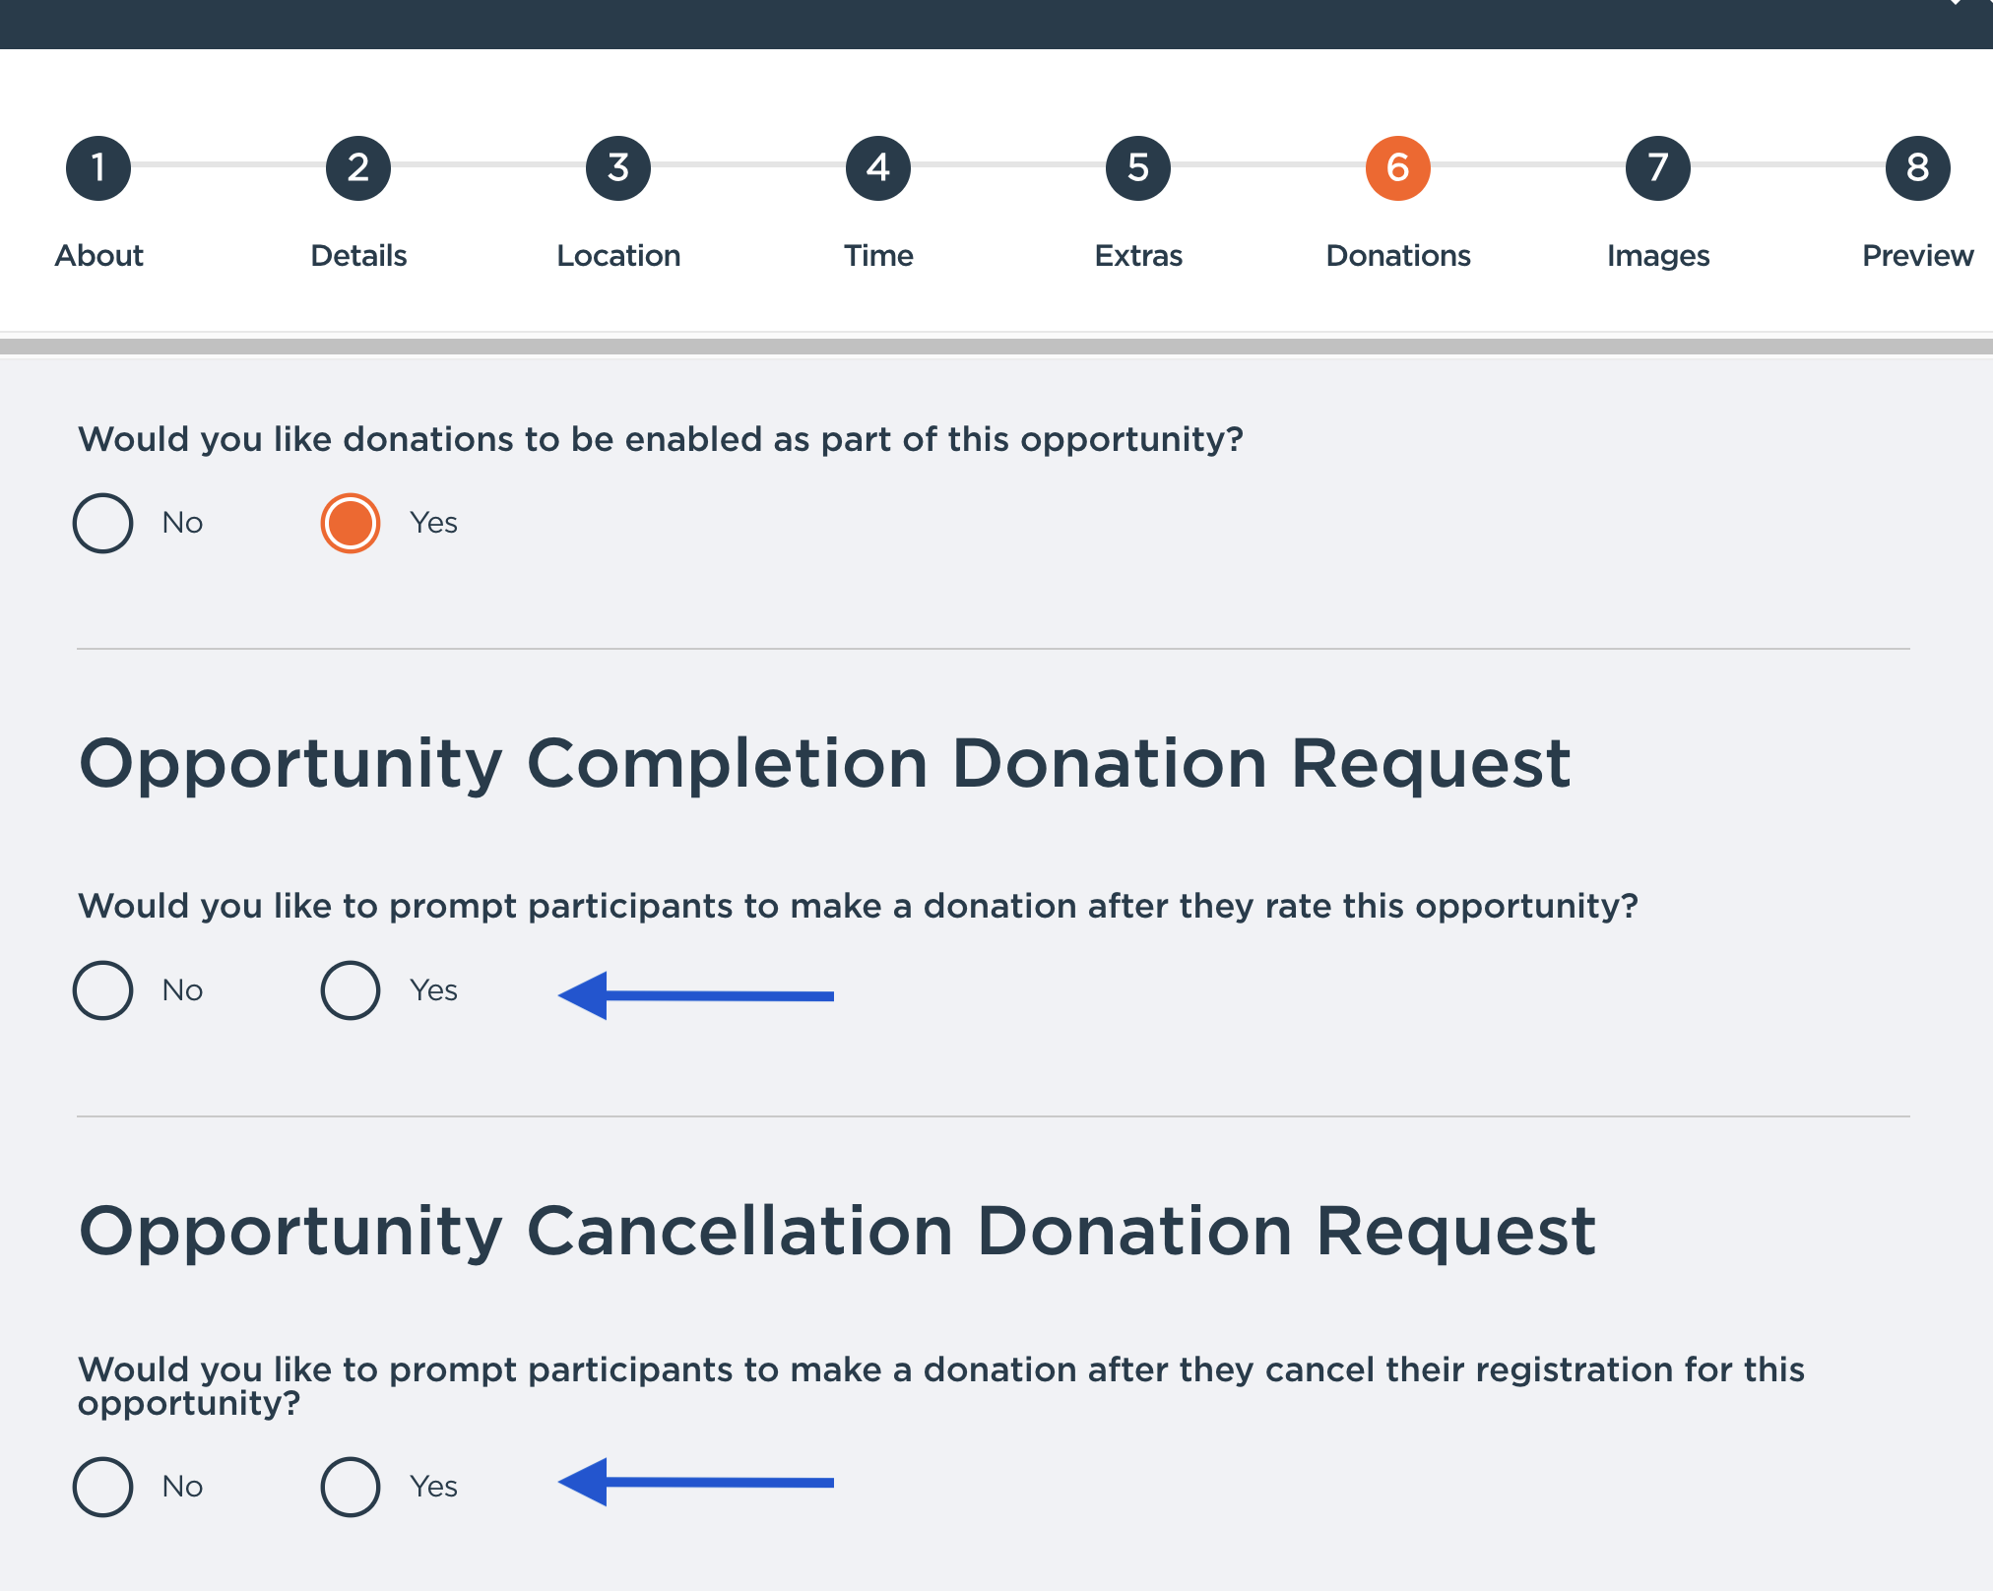Choose No for completion donation prompt

pos(103,990)
